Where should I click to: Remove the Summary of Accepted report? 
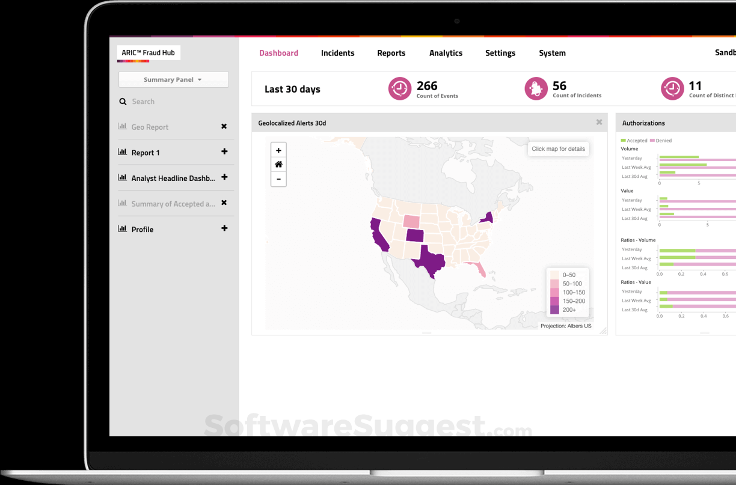[224, 203]
